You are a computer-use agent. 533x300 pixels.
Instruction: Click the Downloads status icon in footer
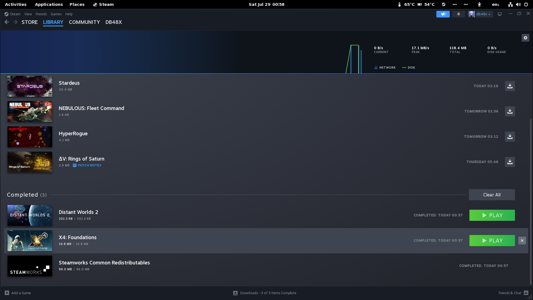(235, 293)
